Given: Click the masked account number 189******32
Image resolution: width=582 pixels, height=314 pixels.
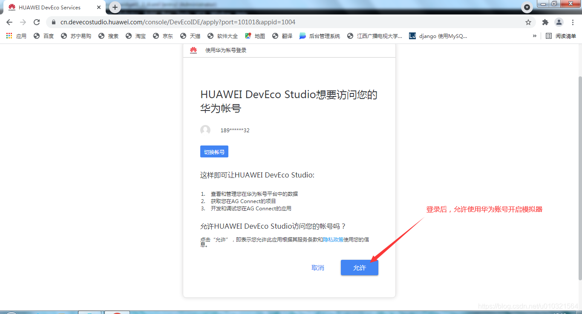Looking at the screenshot, I should click(235, 131).
